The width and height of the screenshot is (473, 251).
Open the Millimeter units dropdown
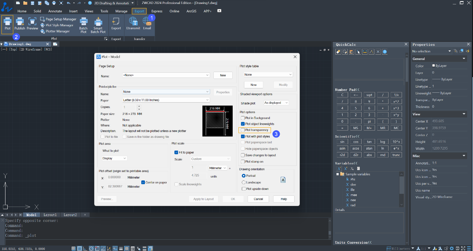pos(218,168)
